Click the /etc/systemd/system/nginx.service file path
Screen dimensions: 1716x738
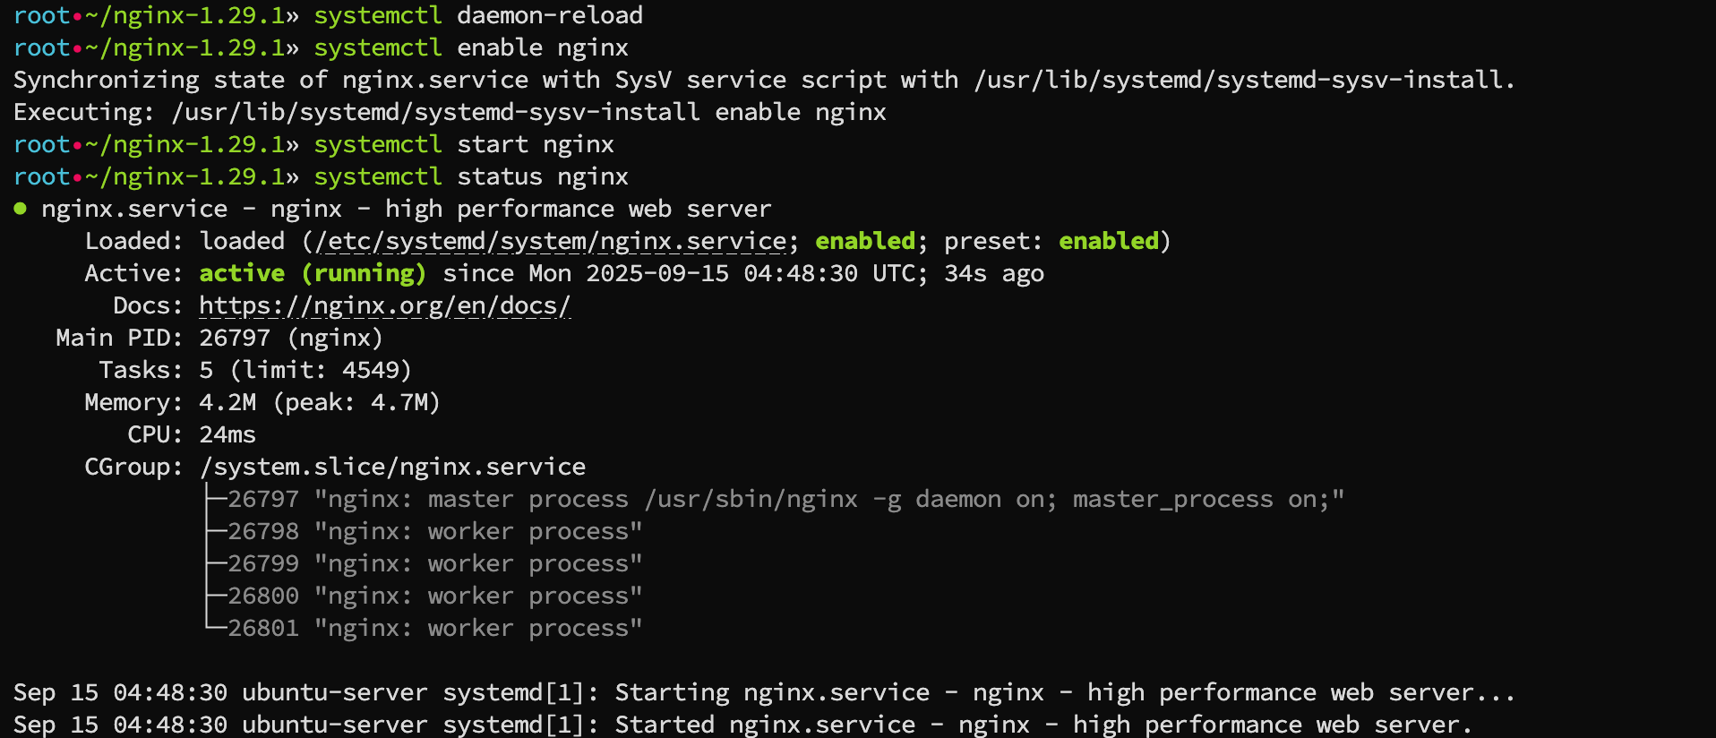click(x=550, y=241)
